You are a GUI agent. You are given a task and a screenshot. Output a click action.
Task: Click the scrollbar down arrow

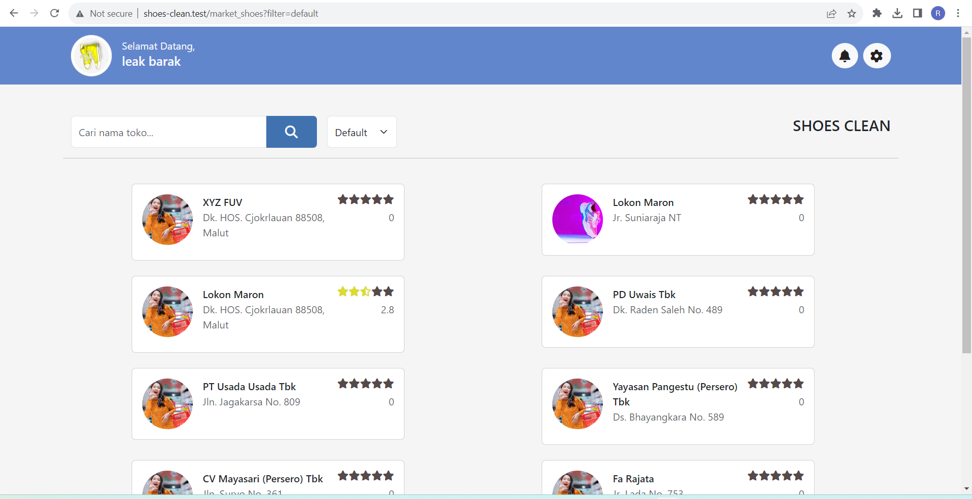point(966,489)
